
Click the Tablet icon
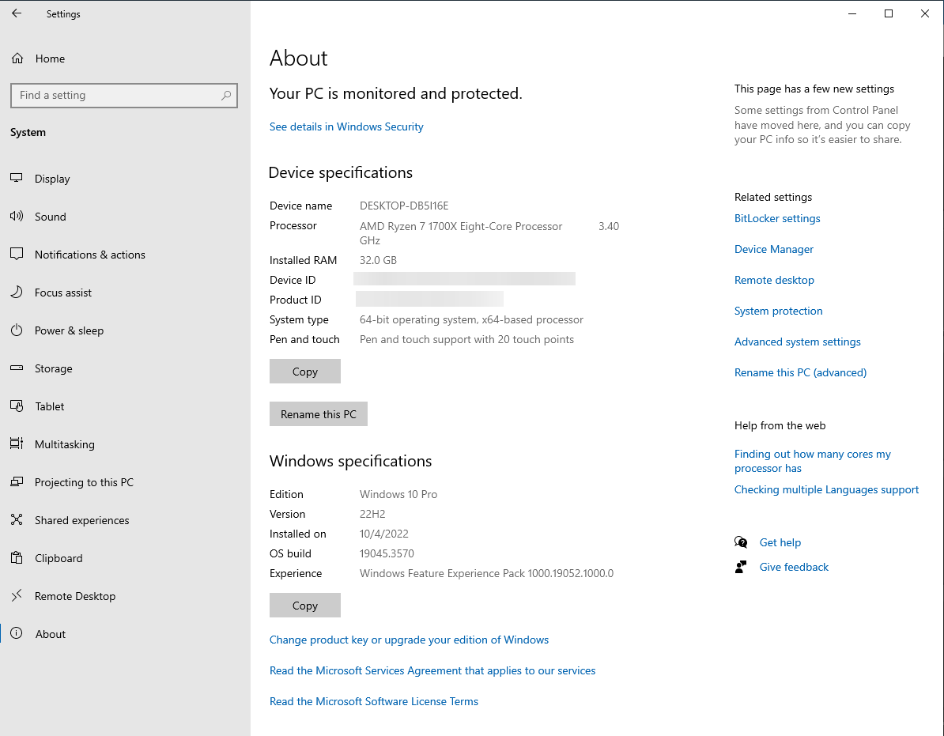(17, 406)
